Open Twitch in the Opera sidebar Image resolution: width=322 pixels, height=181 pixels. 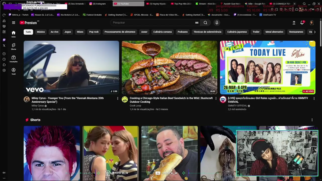[x=4, y=40]
